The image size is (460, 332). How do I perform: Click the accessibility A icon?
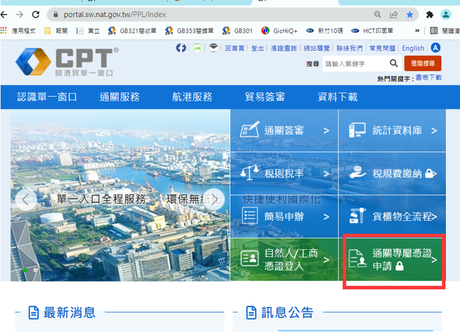pos(435,48)
